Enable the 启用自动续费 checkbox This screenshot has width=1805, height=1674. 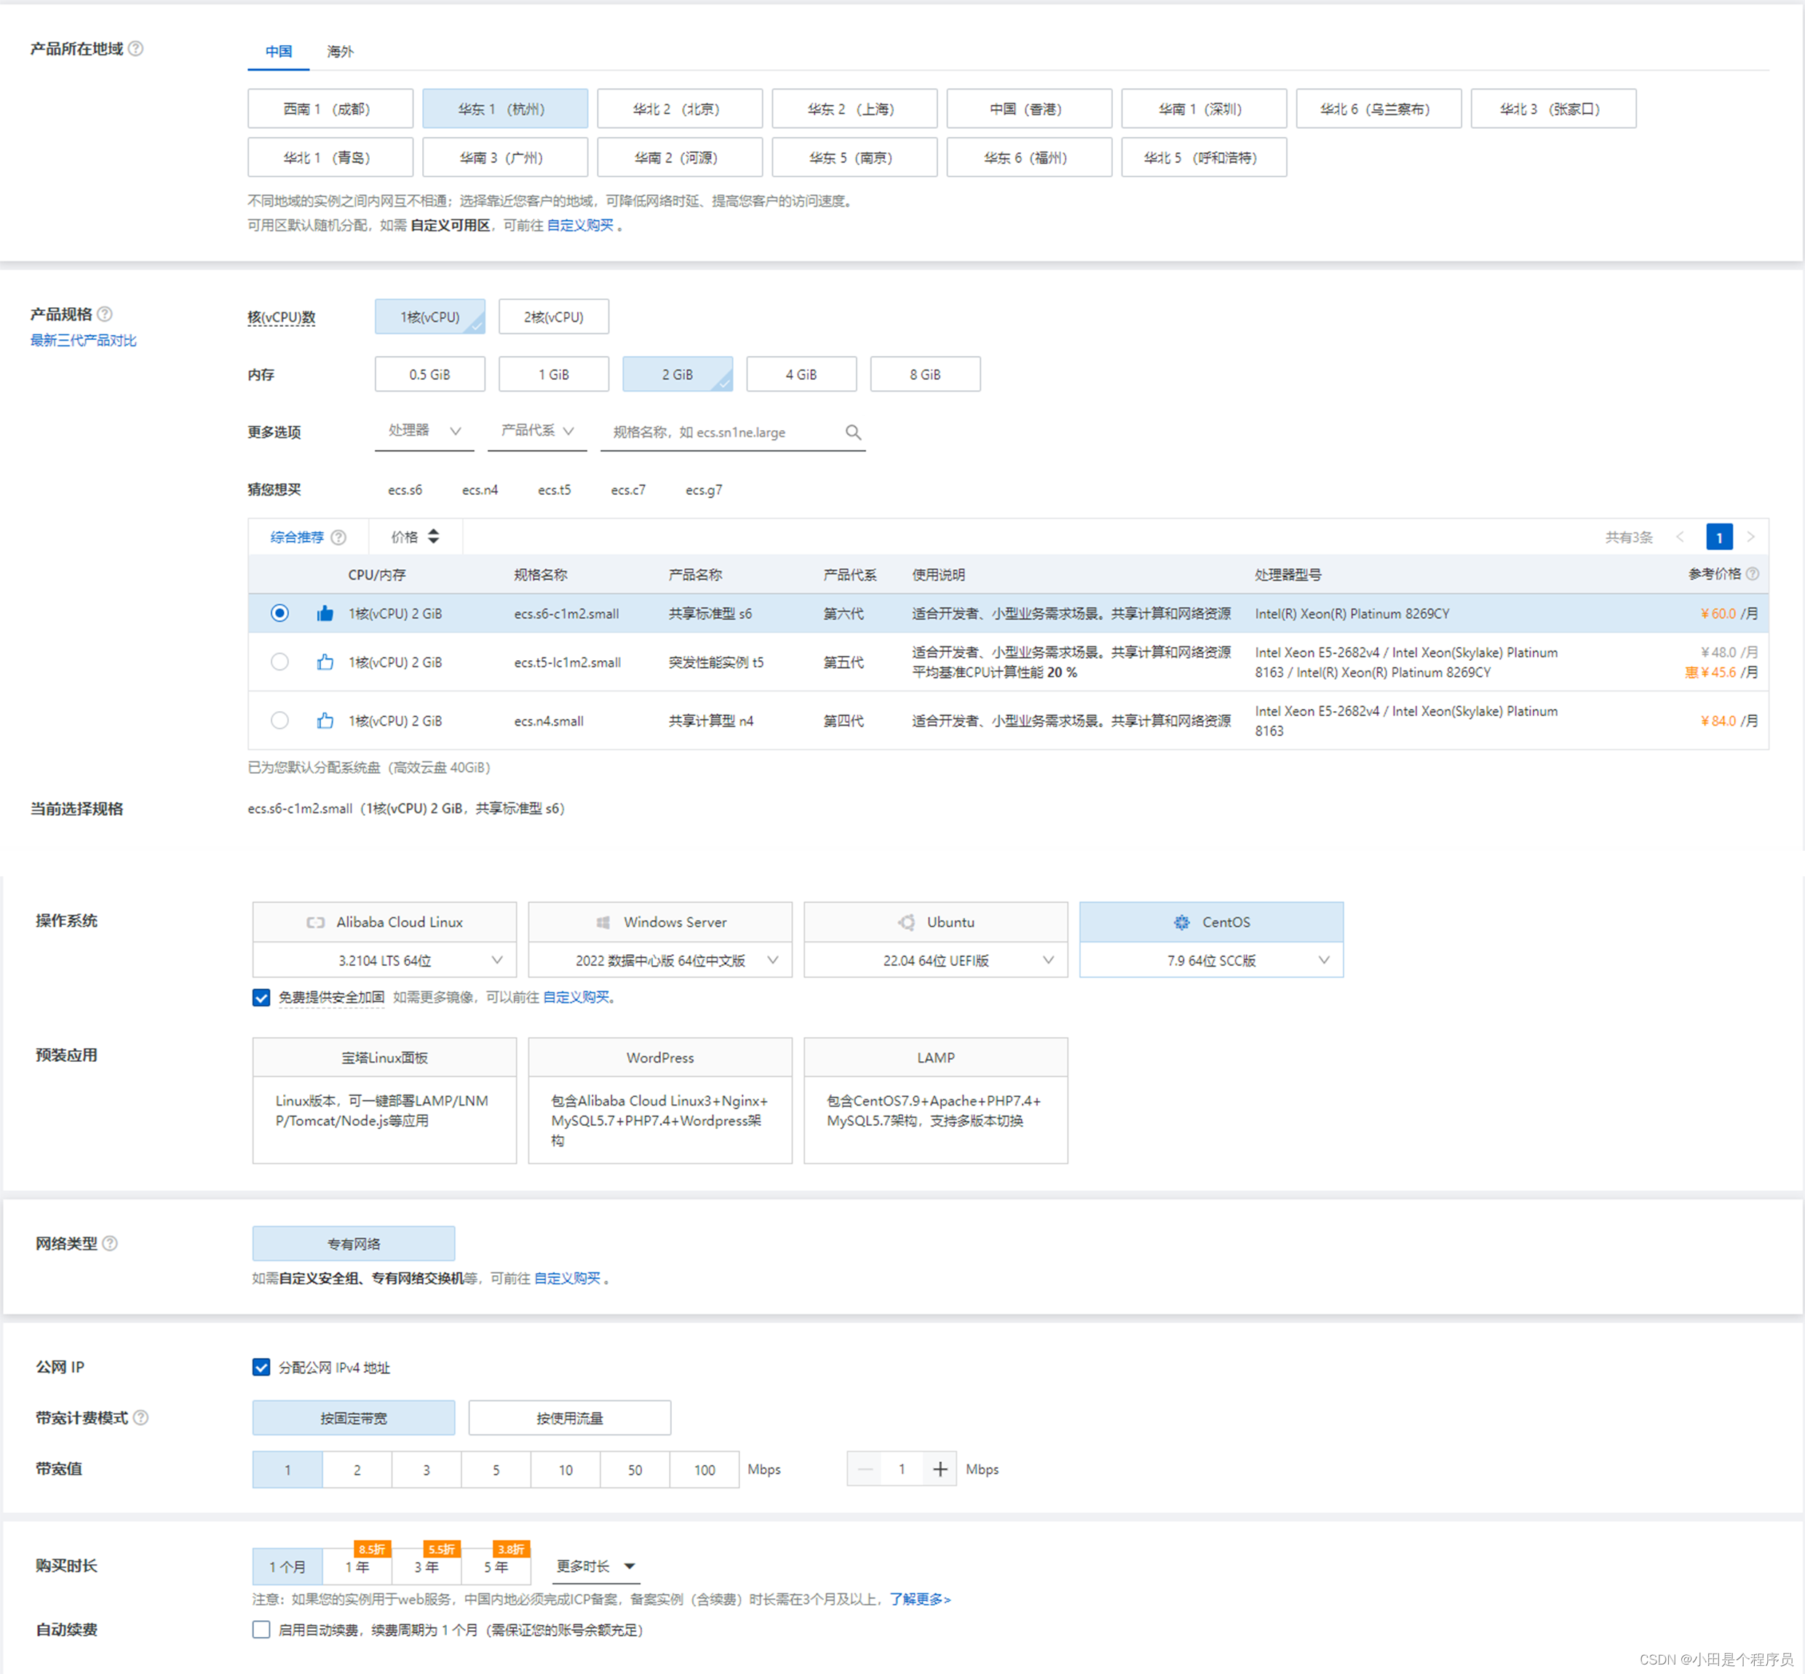(x=262, y=1630)
